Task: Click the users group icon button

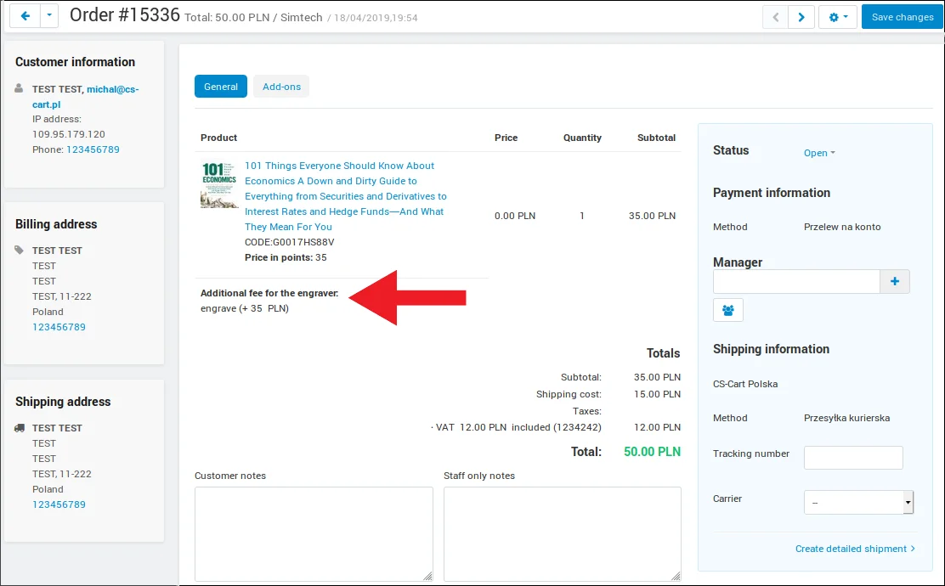Action: point(727,310)
